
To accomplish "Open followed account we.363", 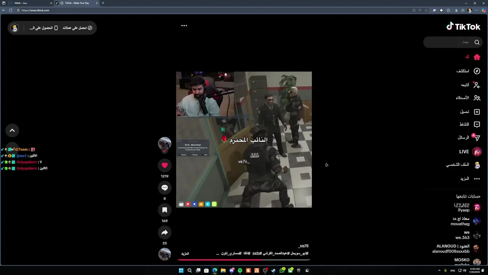I will coord(468,235).
